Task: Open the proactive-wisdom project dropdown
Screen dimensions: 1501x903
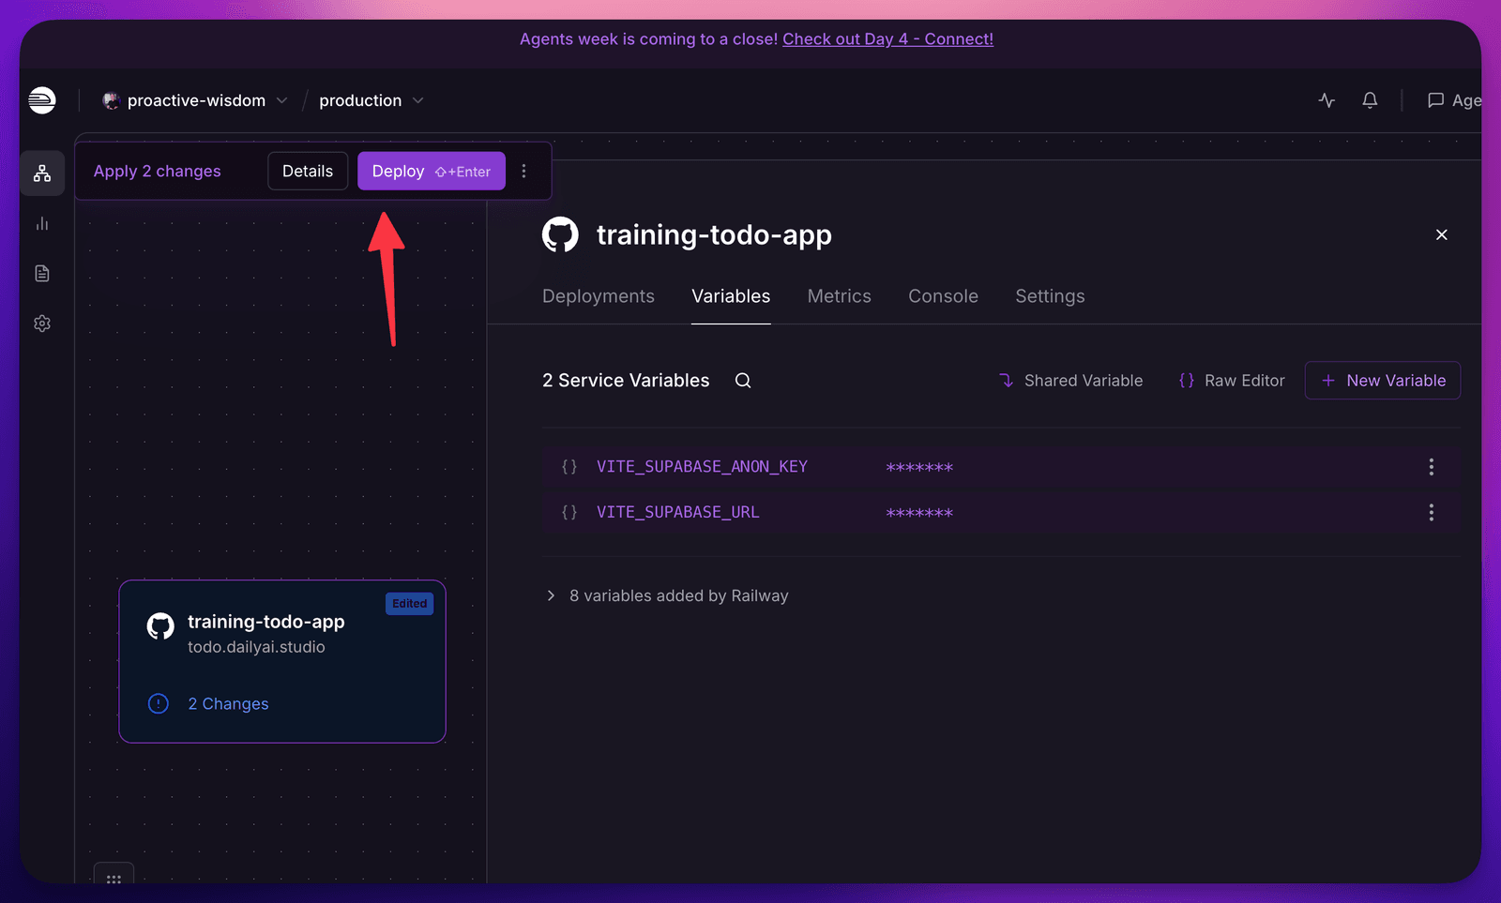Action: coord(195,100)
